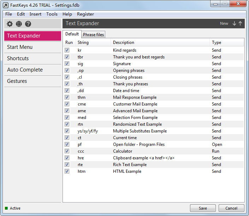This screenshot has width=249, height=216.
Task: Select Start Menu in the sidebar
Action: click(20, 47)
